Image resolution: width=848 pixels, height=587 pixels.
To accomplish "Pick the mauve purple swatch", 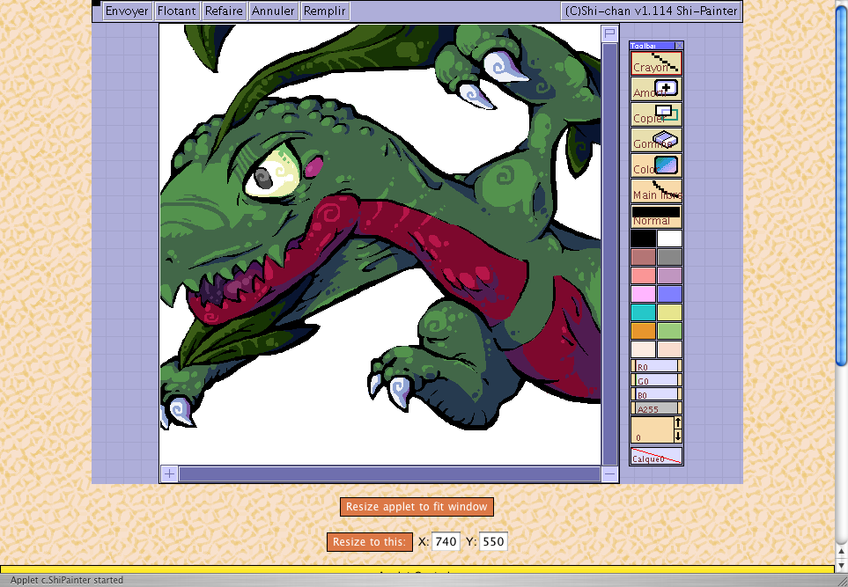I will 669,275.
